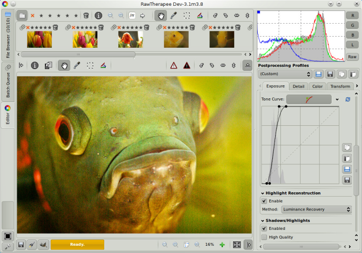Flip the image horizontally in the editor toolbar

(223, 66)
